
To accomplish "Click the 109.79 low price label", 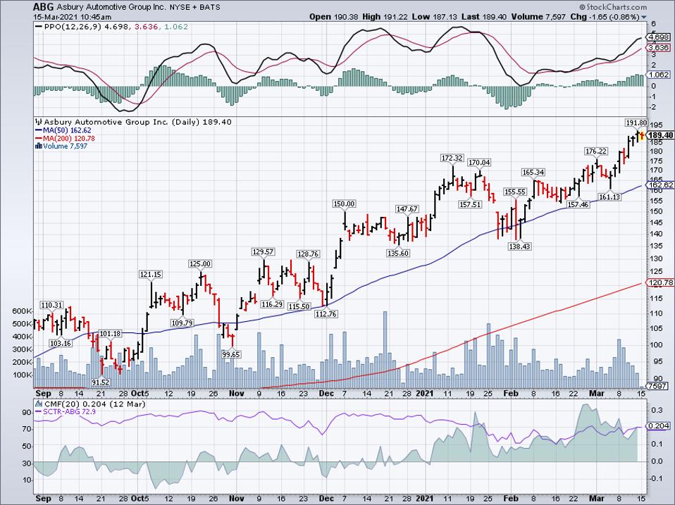I will (182, 323).
